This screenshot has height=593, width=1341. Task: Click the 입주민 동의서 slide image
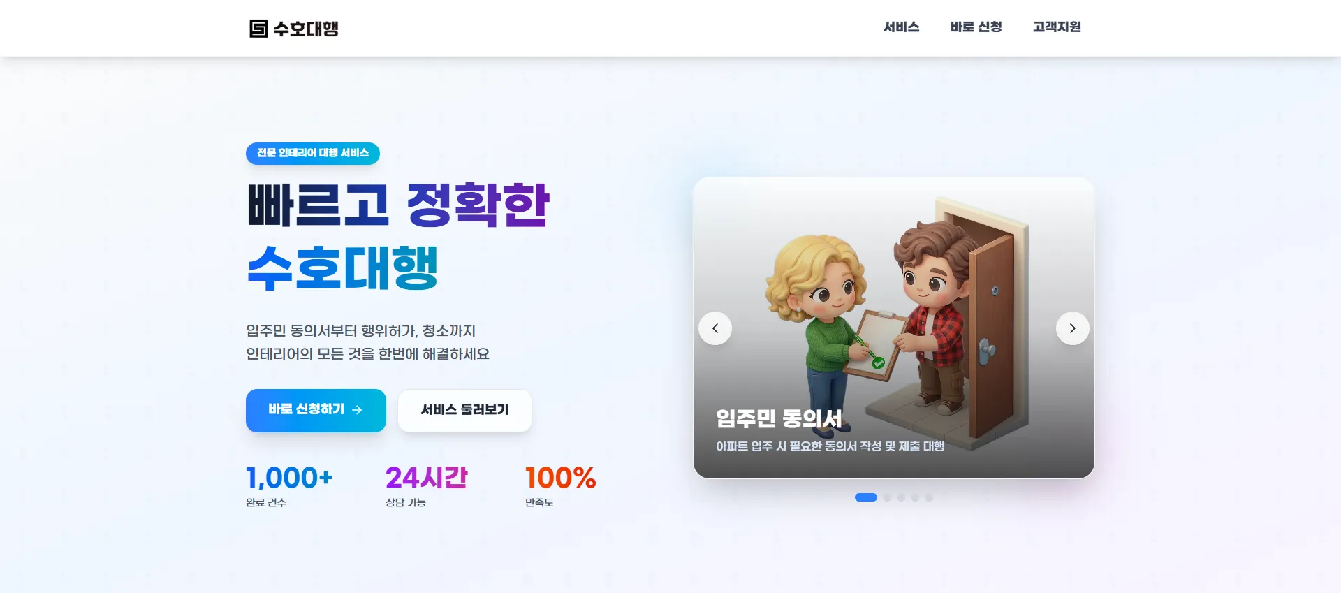point(894,328)
